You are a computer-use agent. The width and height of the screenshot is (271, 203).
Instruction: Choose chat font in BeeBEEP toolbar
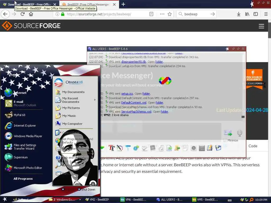[111, 148]
